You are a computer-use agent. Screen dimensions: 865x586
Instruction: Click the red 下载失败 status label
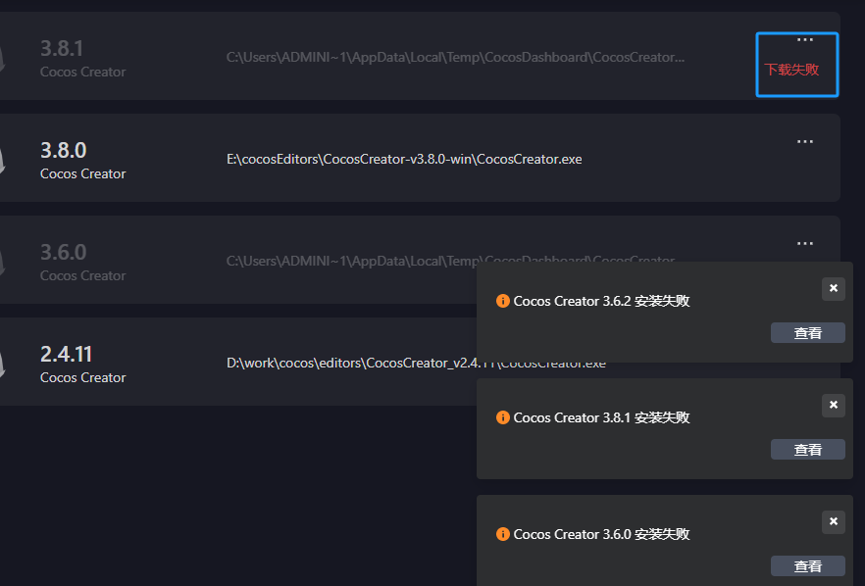(x=791, y=70)
